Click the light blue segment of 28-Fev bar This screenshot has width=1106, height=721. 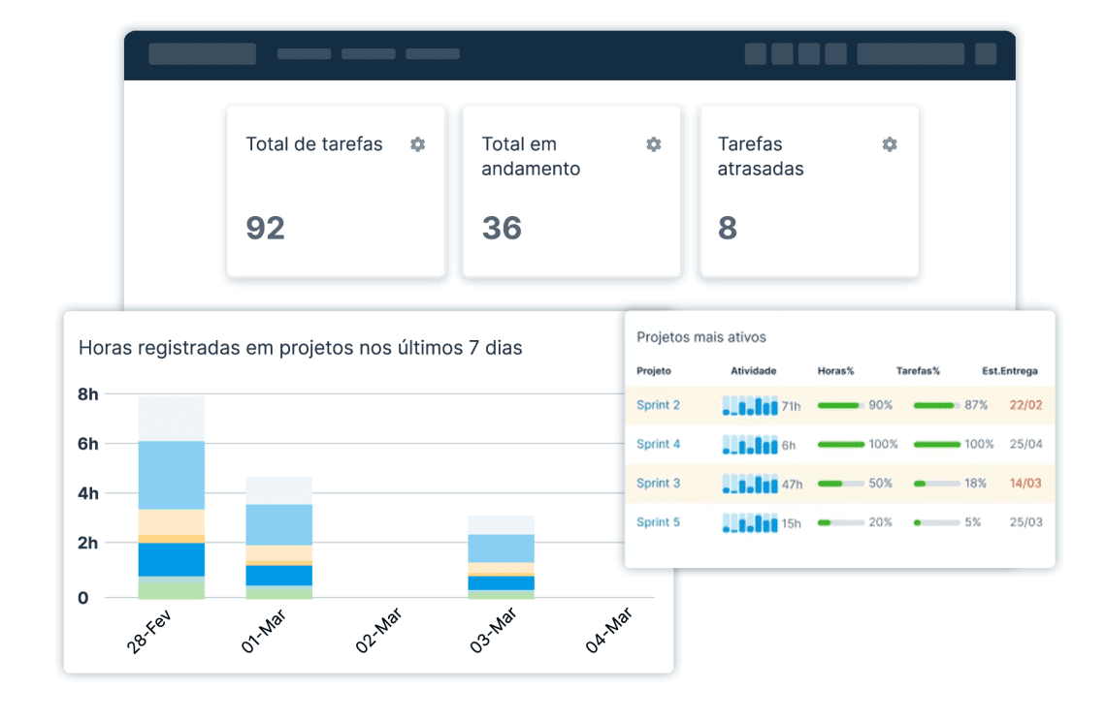pyautogui.click(x=172, y=475)
